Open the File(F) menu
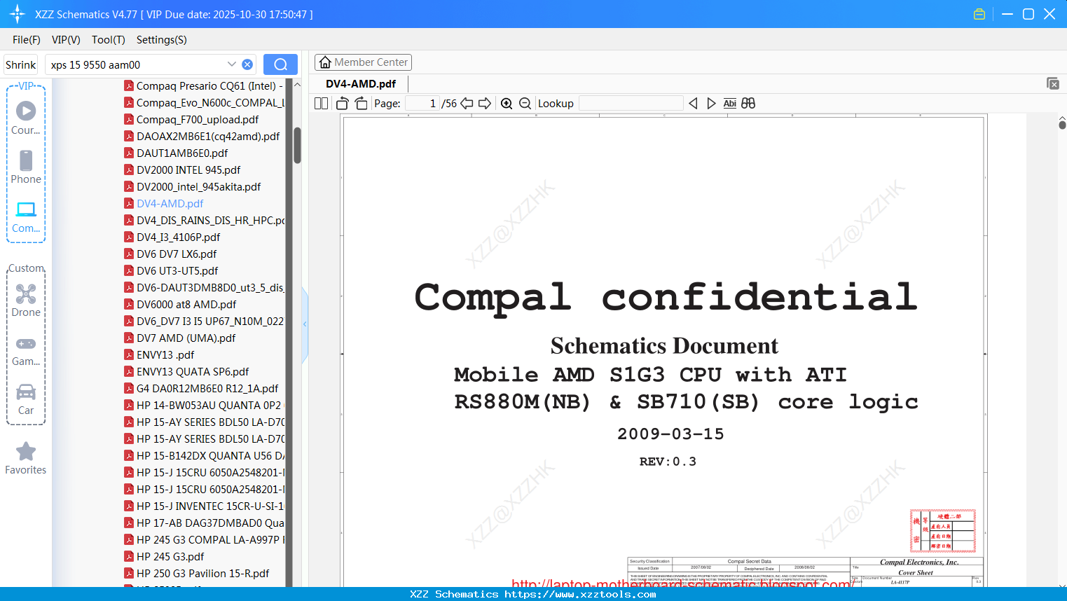 pyautogui.click(x=27, y=40)
